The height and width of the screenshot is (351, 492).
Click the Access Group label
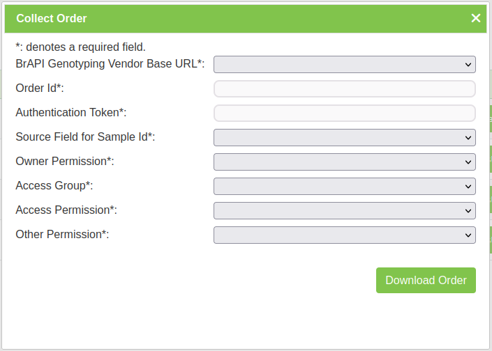[54, 186]
